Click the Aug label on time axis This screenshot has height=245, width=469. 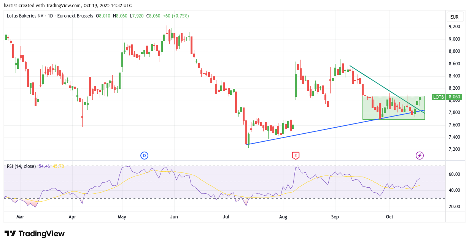283,217
